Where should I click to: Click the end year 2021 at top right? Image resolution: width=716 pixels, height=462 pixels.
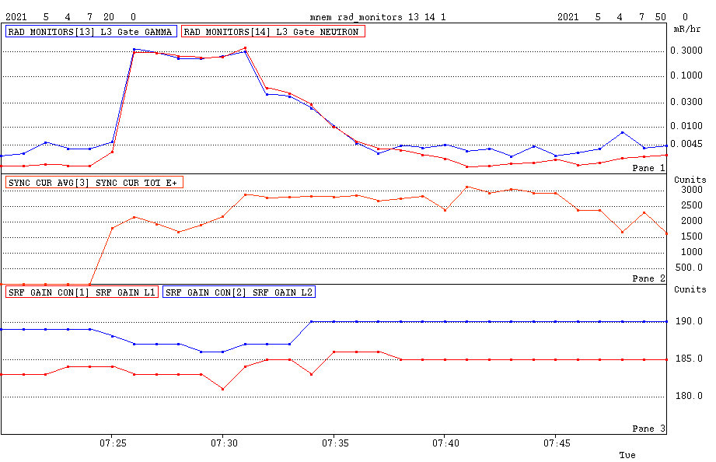pos(568,17)
